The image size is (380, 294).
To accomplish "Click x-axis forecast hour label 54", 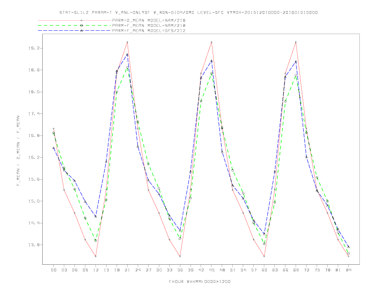I will [243, 270].
